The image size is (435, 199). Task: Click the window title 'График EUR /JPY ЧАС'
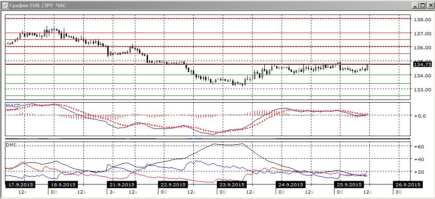(38, 5)
